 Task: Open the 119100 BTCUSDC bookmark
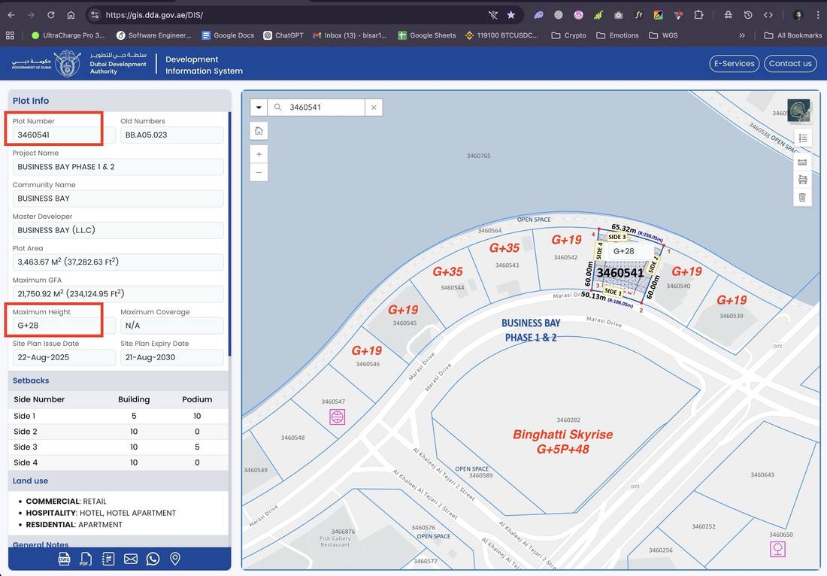(501, 35)
